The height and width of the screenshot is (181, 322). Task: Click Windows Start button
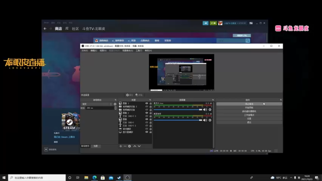click(x=4, y=177)
